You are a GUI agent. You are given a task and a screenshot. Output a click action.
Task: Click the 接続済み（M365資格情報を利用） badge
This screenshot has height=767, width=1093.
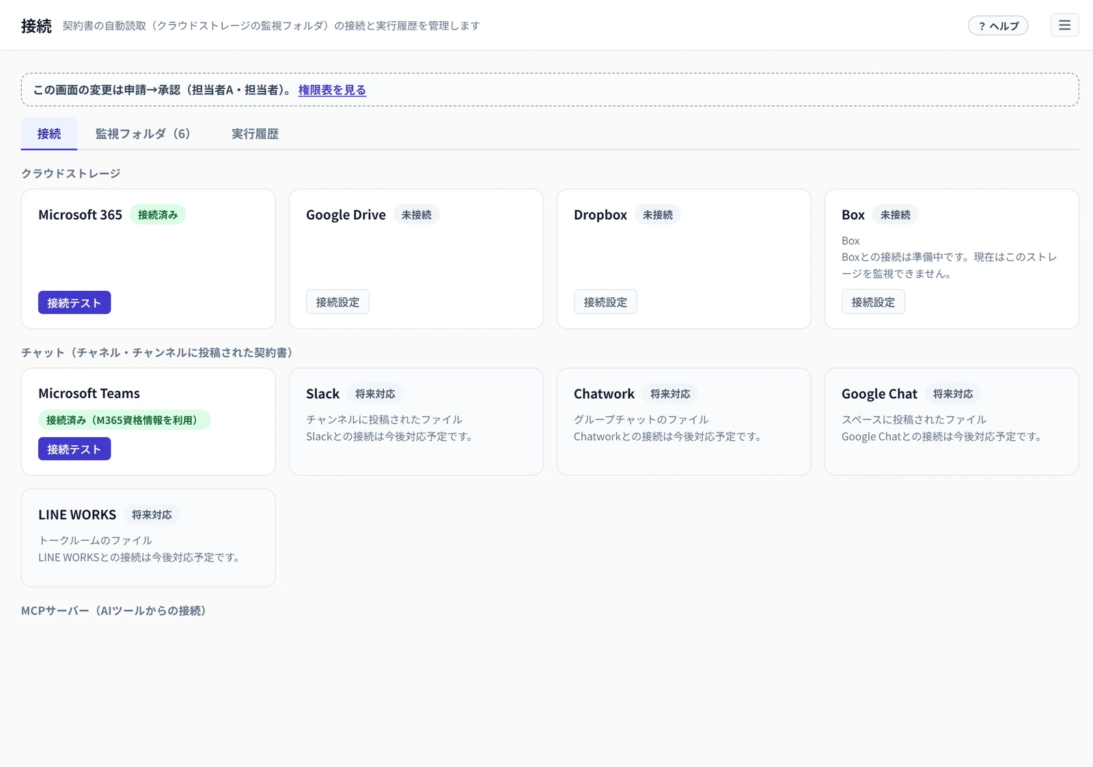[124, 420]
